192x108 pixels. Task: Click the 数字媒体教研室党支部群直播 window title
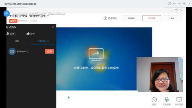(x=20, y=4)
